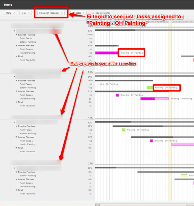Screen dimensions: 194x206
Task: Select pink Interior Painting bar in 43% project
Action: click(x=183, y=144)
